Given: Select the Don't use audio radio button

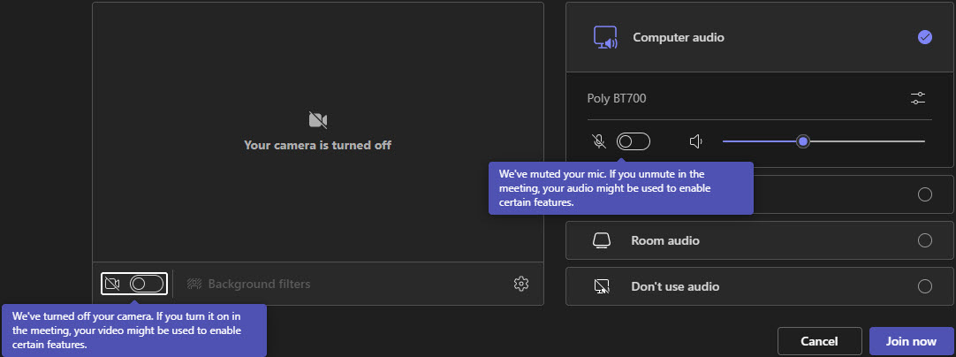Looking at the screenshot, I should point(925,286).
